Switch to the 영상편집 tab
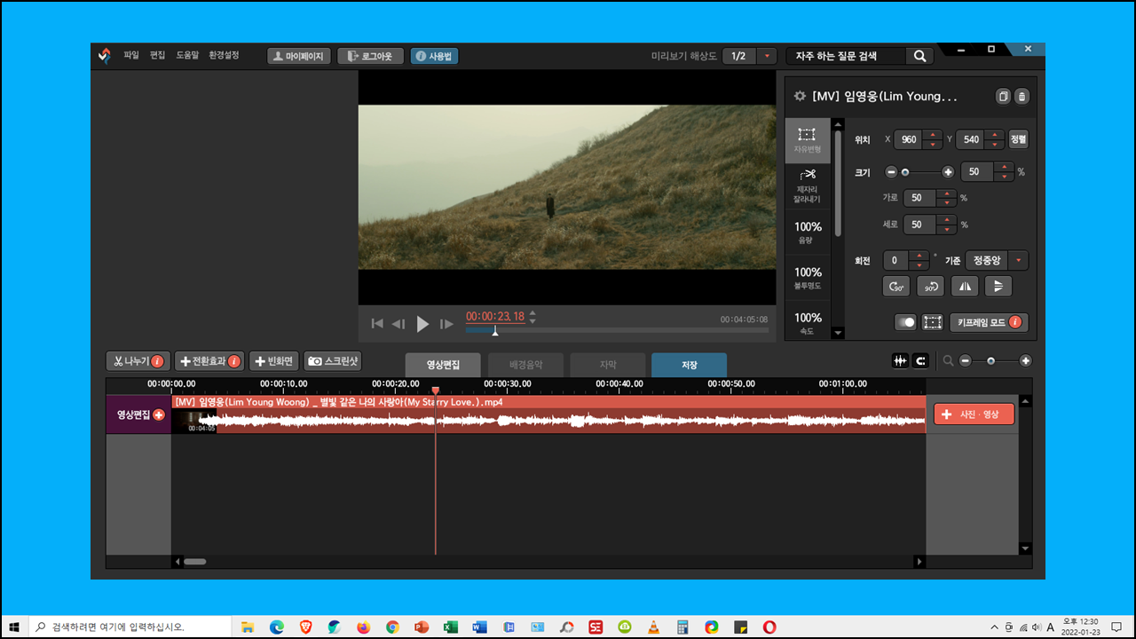Screen dimensions: 1136x639 click(x=443, y=365)
